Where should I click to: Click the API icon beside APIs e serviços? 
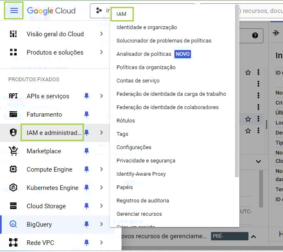13,96
